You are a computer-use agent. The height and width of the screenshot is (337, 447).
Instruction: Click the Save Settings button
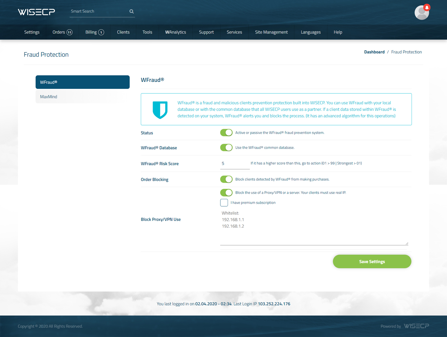(x=372, y=262)
